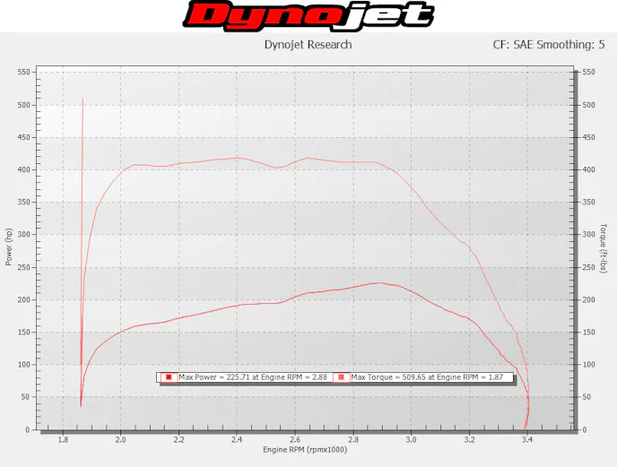This screenshot has height=467, width=617.
Task: Click the Max Power legend color swatch
Action: [168, 378]
